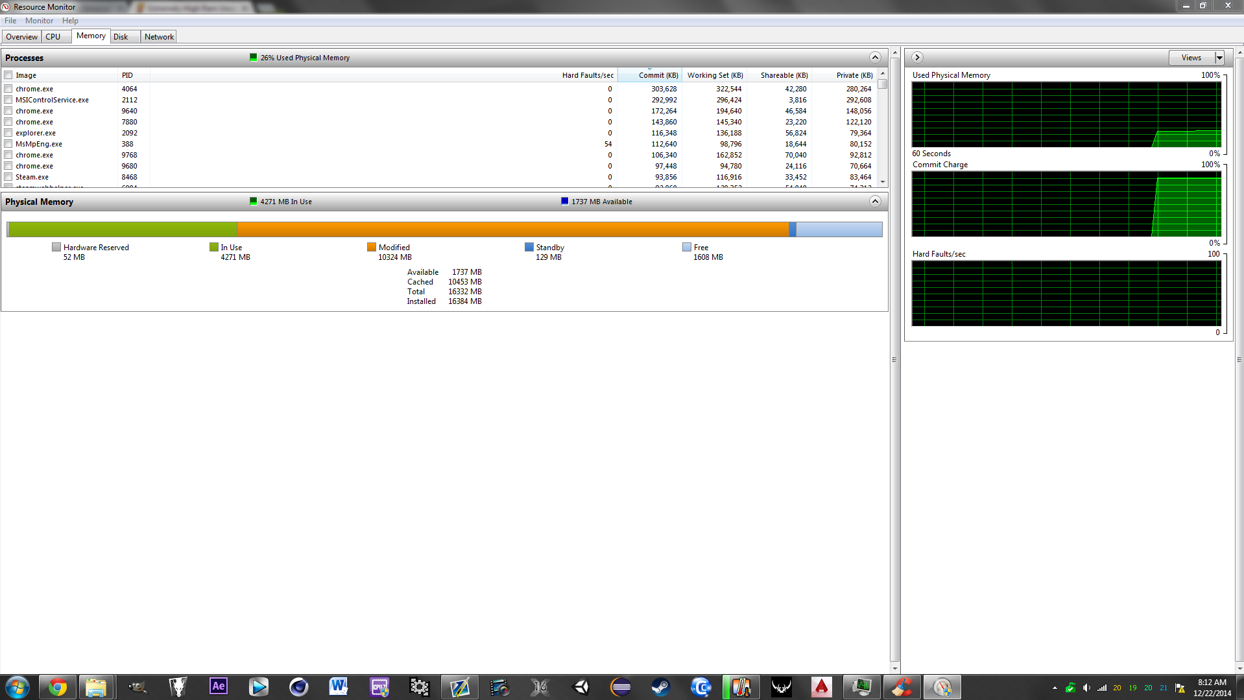
Task: Open the red AutoCAD taskbar icon
Action: tap(821, 687)
